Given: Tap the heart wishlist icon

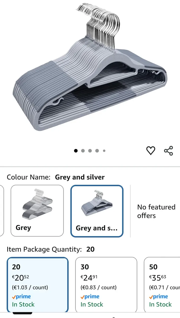Looking at the screenshot, I should (151, 151).
